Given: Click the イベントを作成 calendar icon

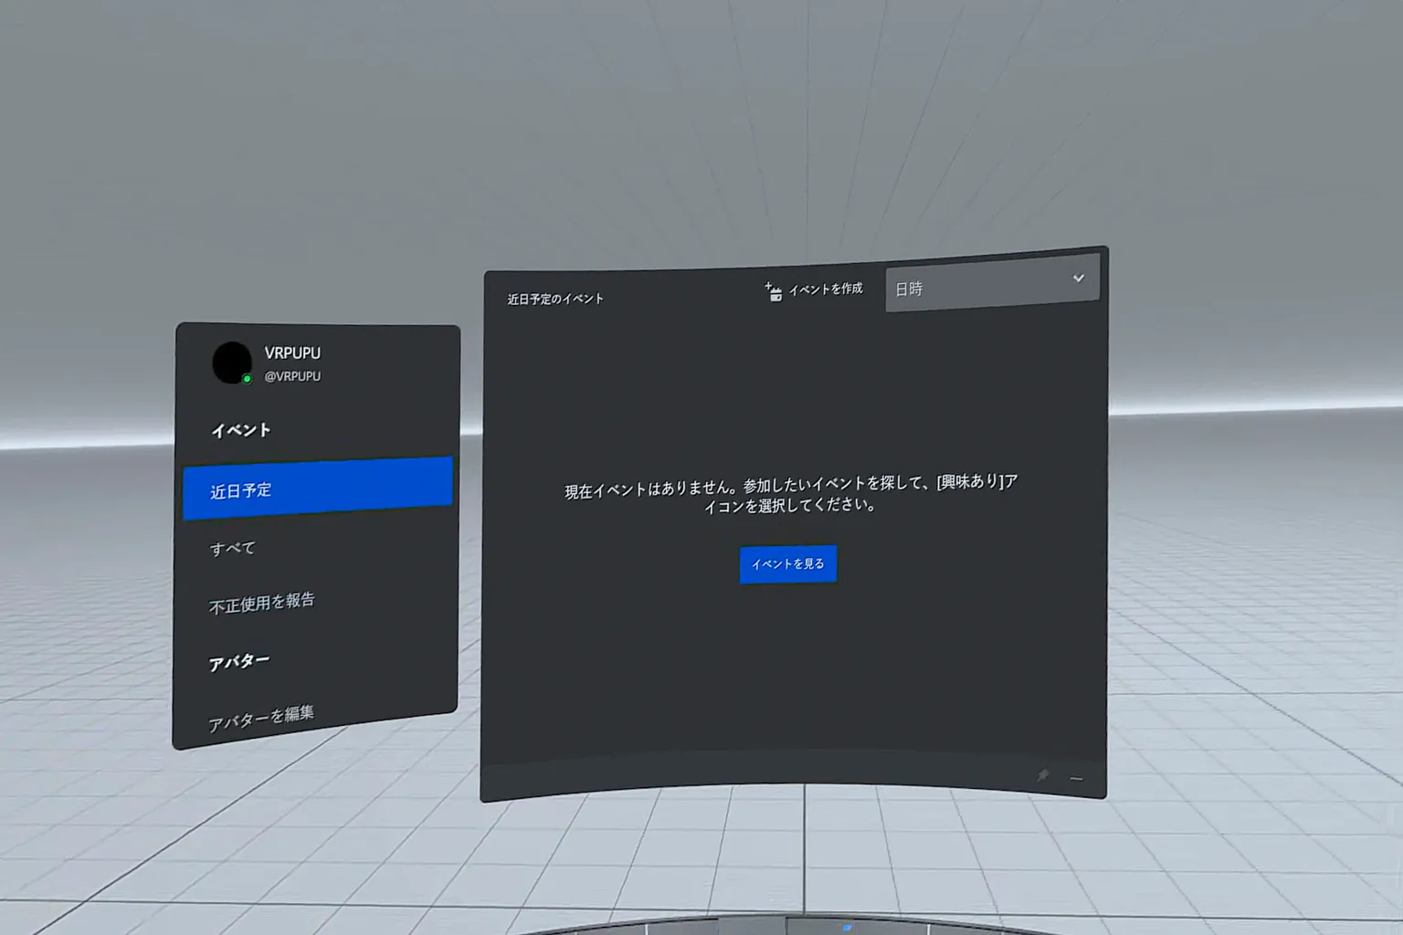Looking at the screenshot, I should (773, 292).
